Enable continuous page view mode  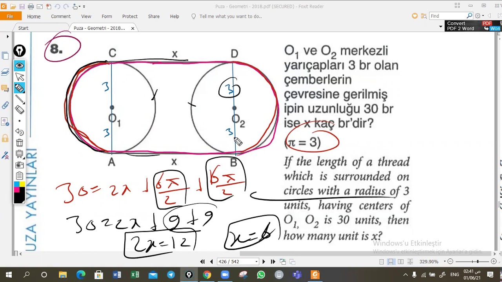click(391, 262)
